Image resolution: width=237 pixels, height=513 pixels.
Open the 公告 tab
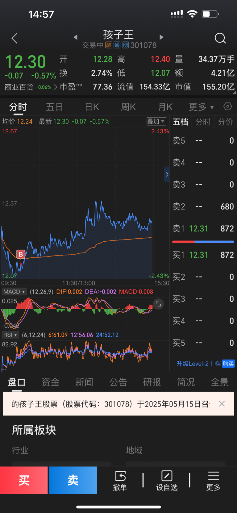tap(118, 382)
